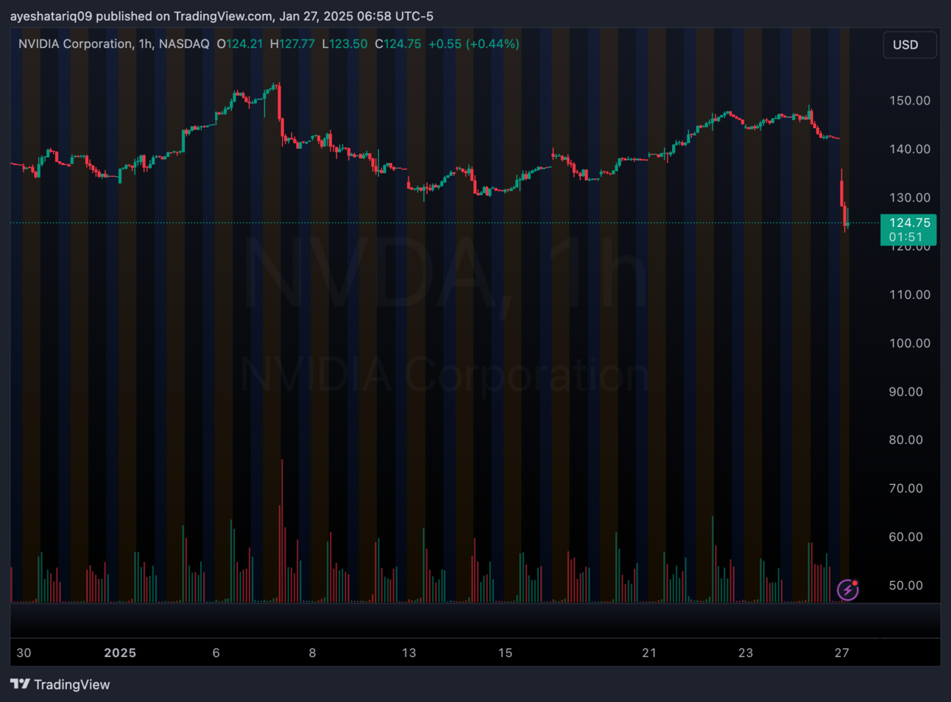951x702 pixels.
Task: Click the 70.00 price axis label
Action: tap(906, 488)
